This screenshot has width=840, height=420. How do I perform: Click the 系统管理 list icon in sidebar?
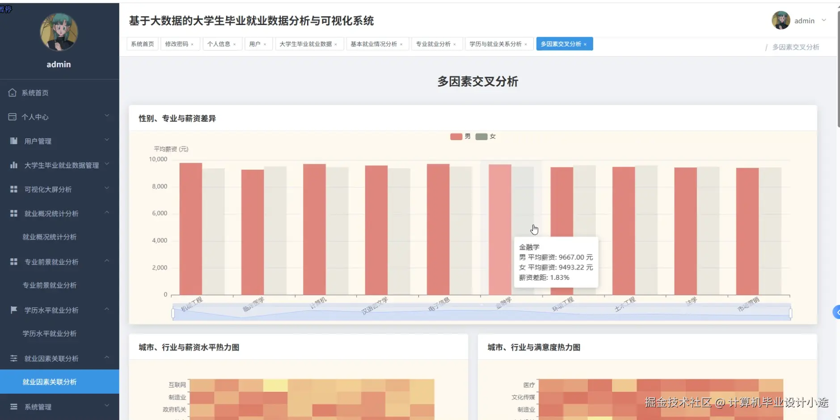13,406
